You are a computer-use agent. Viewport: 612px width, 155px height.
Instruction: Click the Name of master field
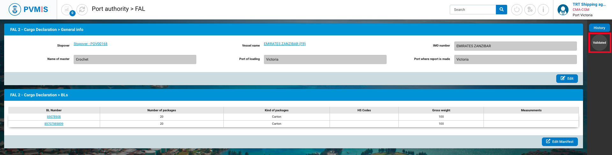(x=135, y=59)
